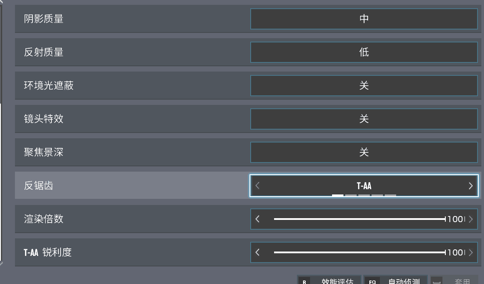Image resolution: width=484 pixels, height=284 pixels.
Task: Click the T-AA 锐利度 slider track
Action: click(x=359, y=252)
